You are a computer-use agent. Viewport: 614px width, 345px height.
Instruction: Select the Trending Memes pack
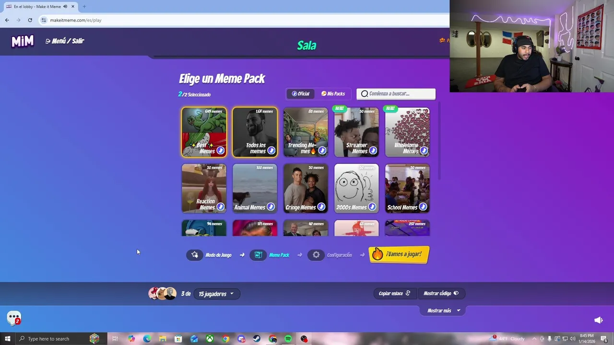tap(306, 132)
